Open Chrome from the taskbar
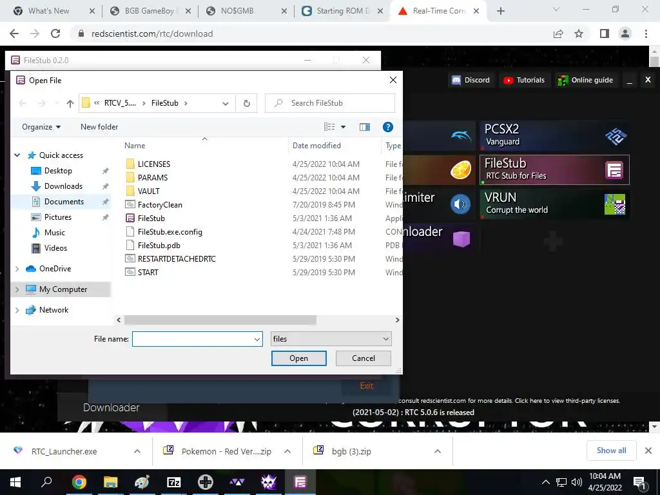 coord(79,482)
